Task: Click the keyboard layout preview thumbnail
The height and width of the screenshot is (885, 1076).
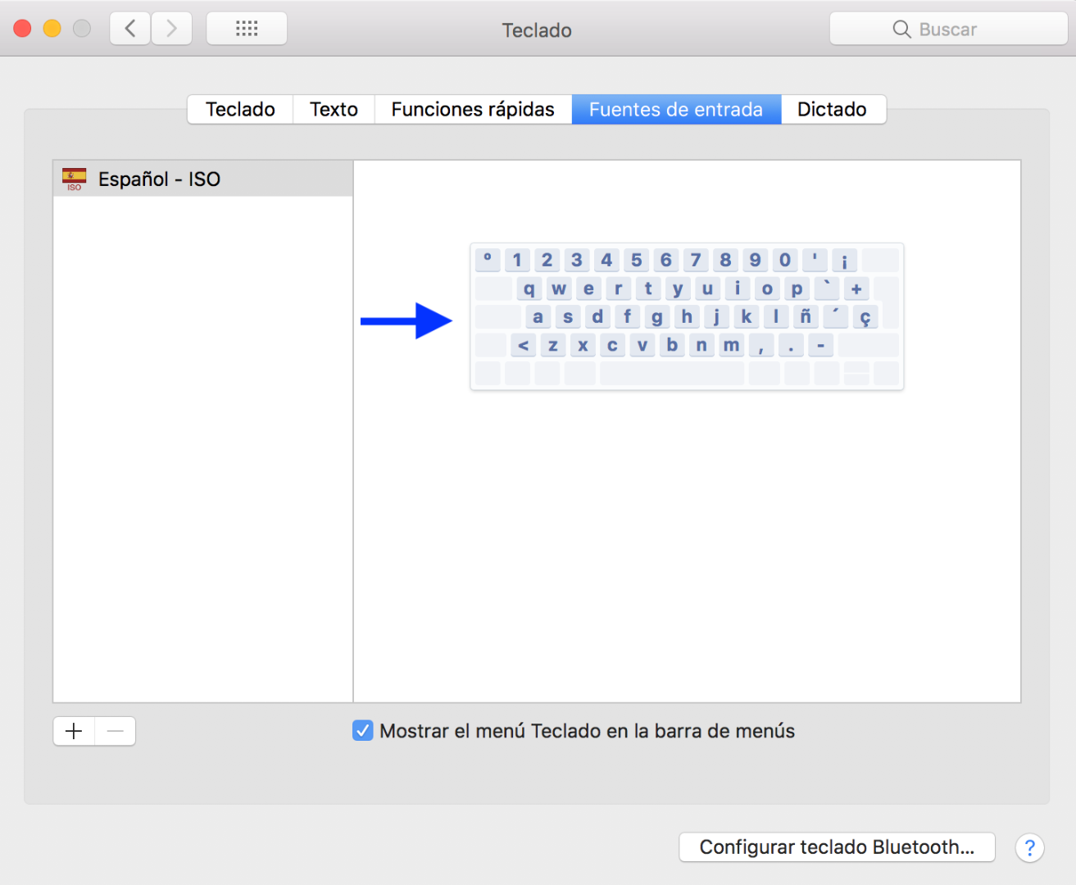Action: point(687,315)
